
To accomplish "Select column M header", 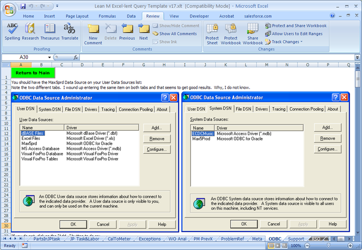I will tap(267, 65).
